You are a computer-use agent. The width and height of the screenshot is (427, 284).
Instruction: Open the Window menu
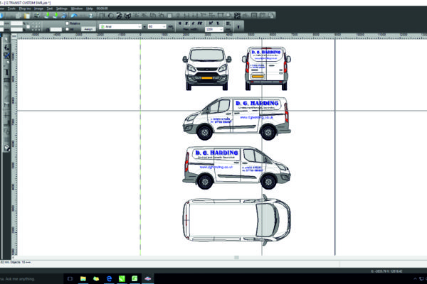(x=77, y=9)
